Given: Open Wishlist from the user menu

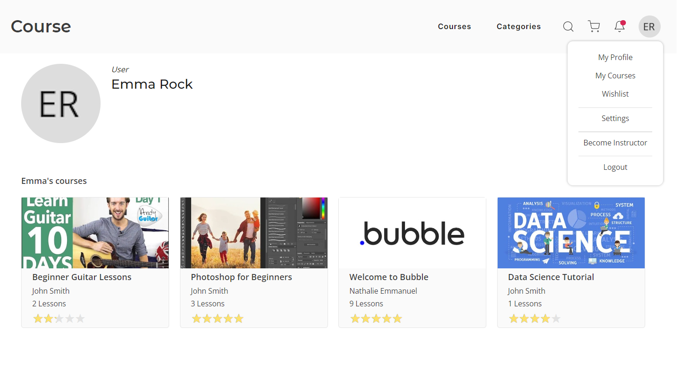Looking at the screenshot, I should coord(615,94).
